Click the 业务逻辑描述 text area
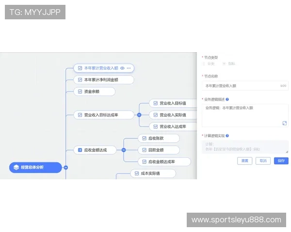Viewport: 291px width, 232px height. tap(245, 116)
